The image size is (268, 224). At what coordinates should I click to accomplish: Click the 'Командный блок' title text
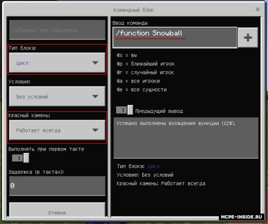(x=134, y=10)
